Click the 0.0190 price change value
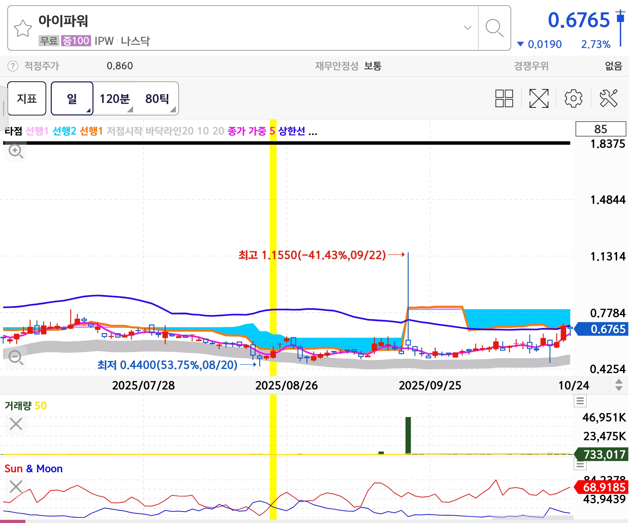 coord(545,44)
